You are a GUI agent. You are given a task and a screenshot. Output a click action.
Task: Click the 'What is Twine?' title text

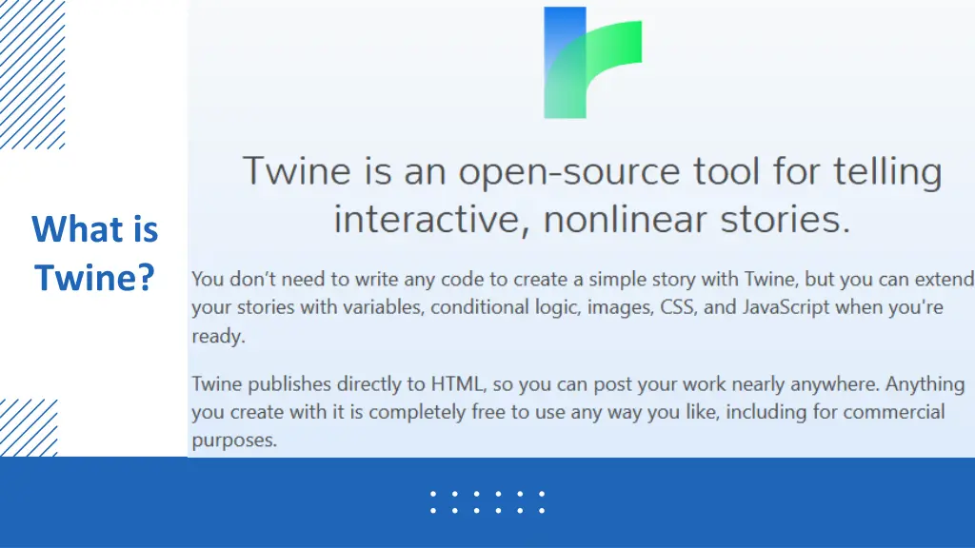(94, 253)
